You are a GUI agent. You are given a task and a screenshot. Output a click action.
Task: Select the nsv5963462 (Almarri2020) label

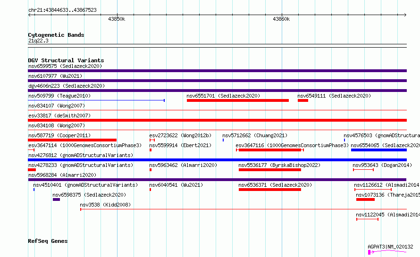point(183,165)
